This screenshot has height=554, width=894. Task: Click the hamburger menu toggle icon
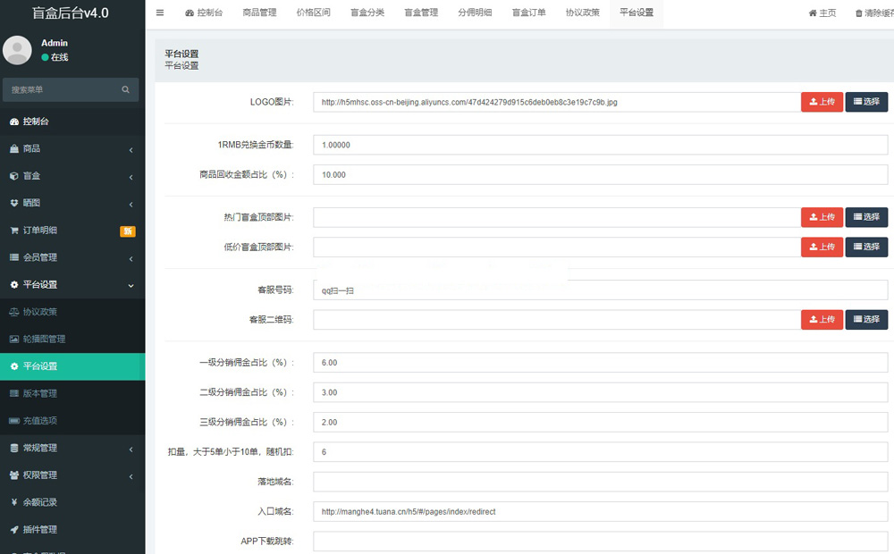pyautogui.click(x=160, y=13)
